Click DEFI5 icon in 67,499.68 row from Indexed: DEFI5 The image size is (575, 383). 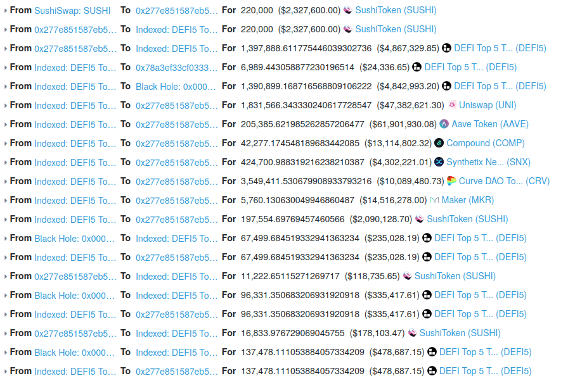pyautogui.click(x=427, y=258)
